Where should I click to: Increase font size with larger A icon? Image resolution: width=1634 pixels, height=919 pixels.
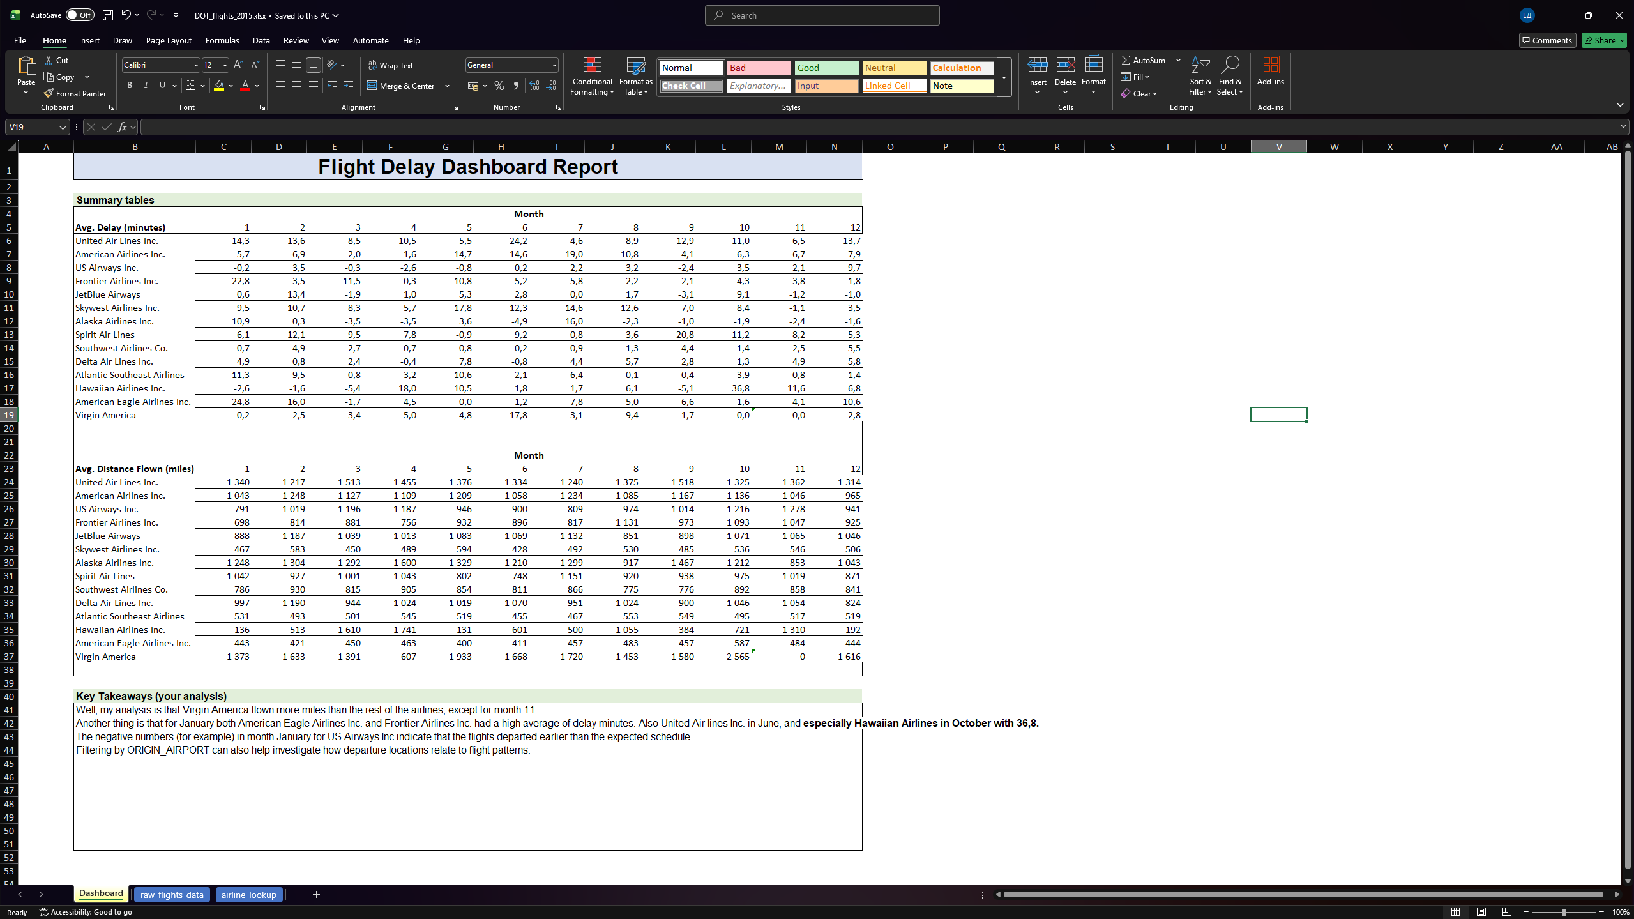238,65
